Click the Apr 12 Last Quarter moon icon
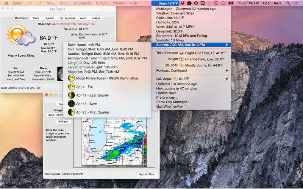 point(71,95)
